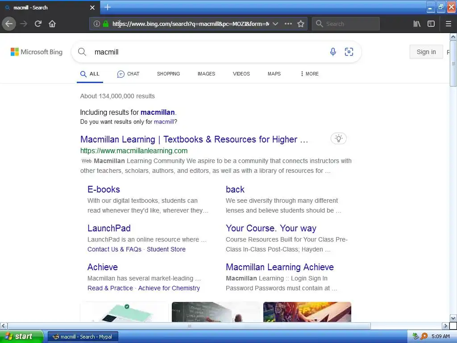The height and width of the screenshot is (343, 457).
Task: Click the horizontal scrollbar left arrow
Action: click(x=4, y=326)
